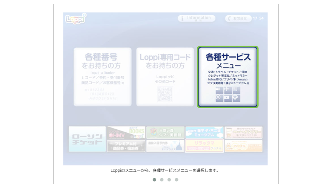Click the 'Lコード／予約・受付番号' line
Image resolution: width=332 pixels, height=188 pixels.
point(103,78)
